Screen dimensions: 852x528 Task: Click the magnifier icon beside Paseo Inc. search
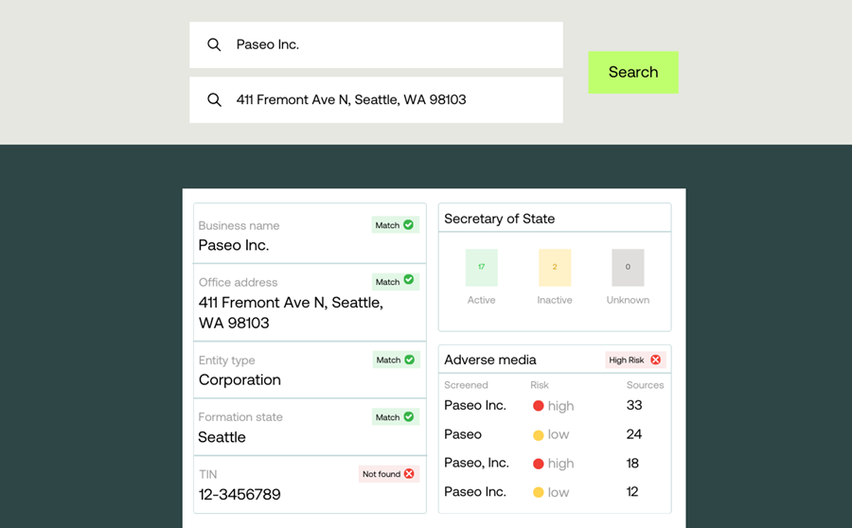pos(214,44)
